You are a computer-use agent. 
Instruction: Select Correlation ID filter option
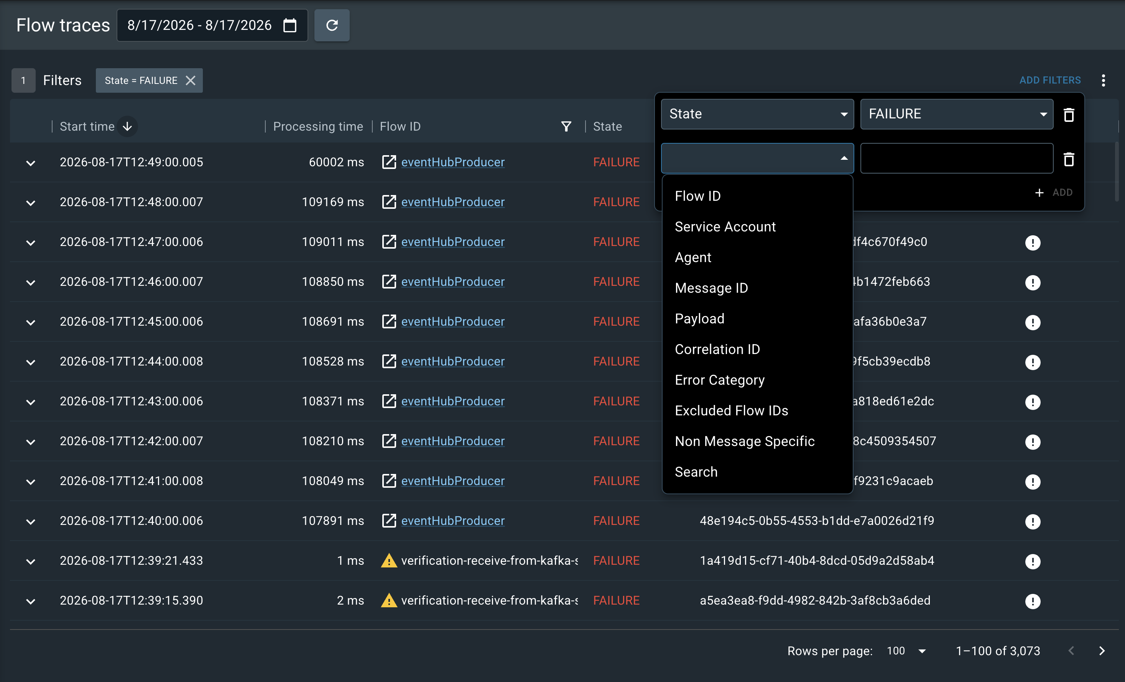pyautogui.click(x=757, y=349)
